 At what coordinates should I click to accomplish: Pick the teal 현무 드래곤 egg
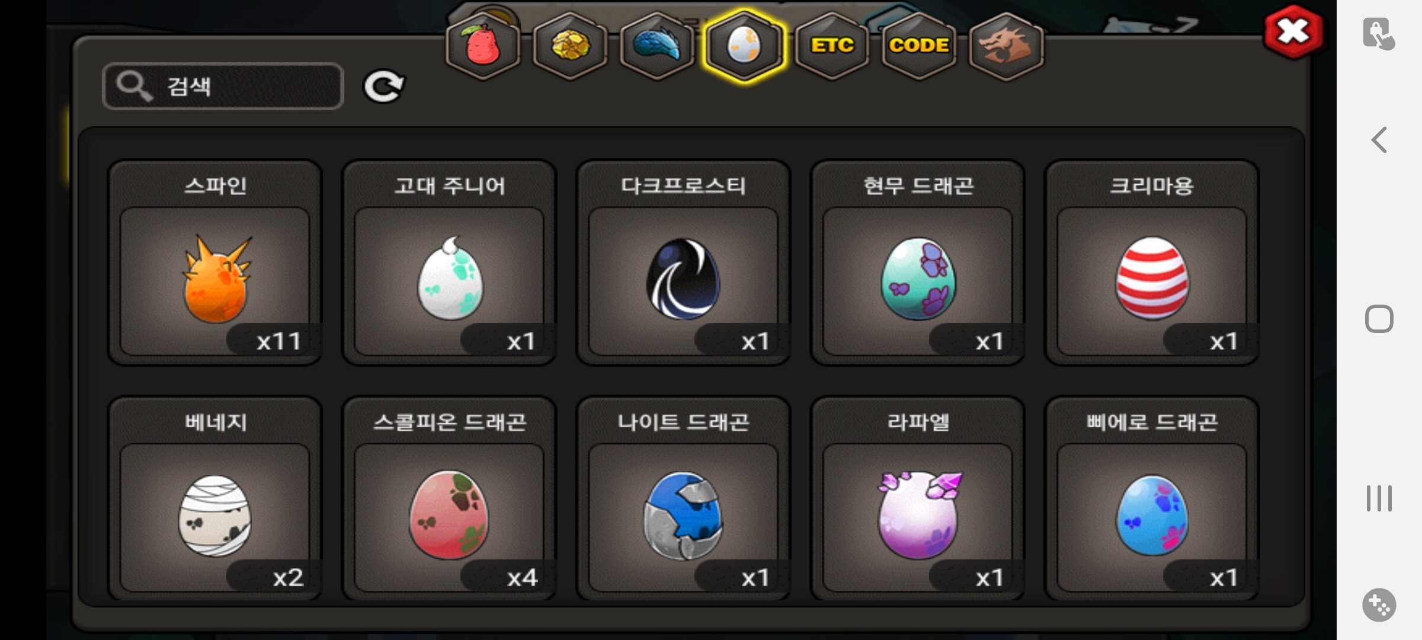[x=918, y=263]
